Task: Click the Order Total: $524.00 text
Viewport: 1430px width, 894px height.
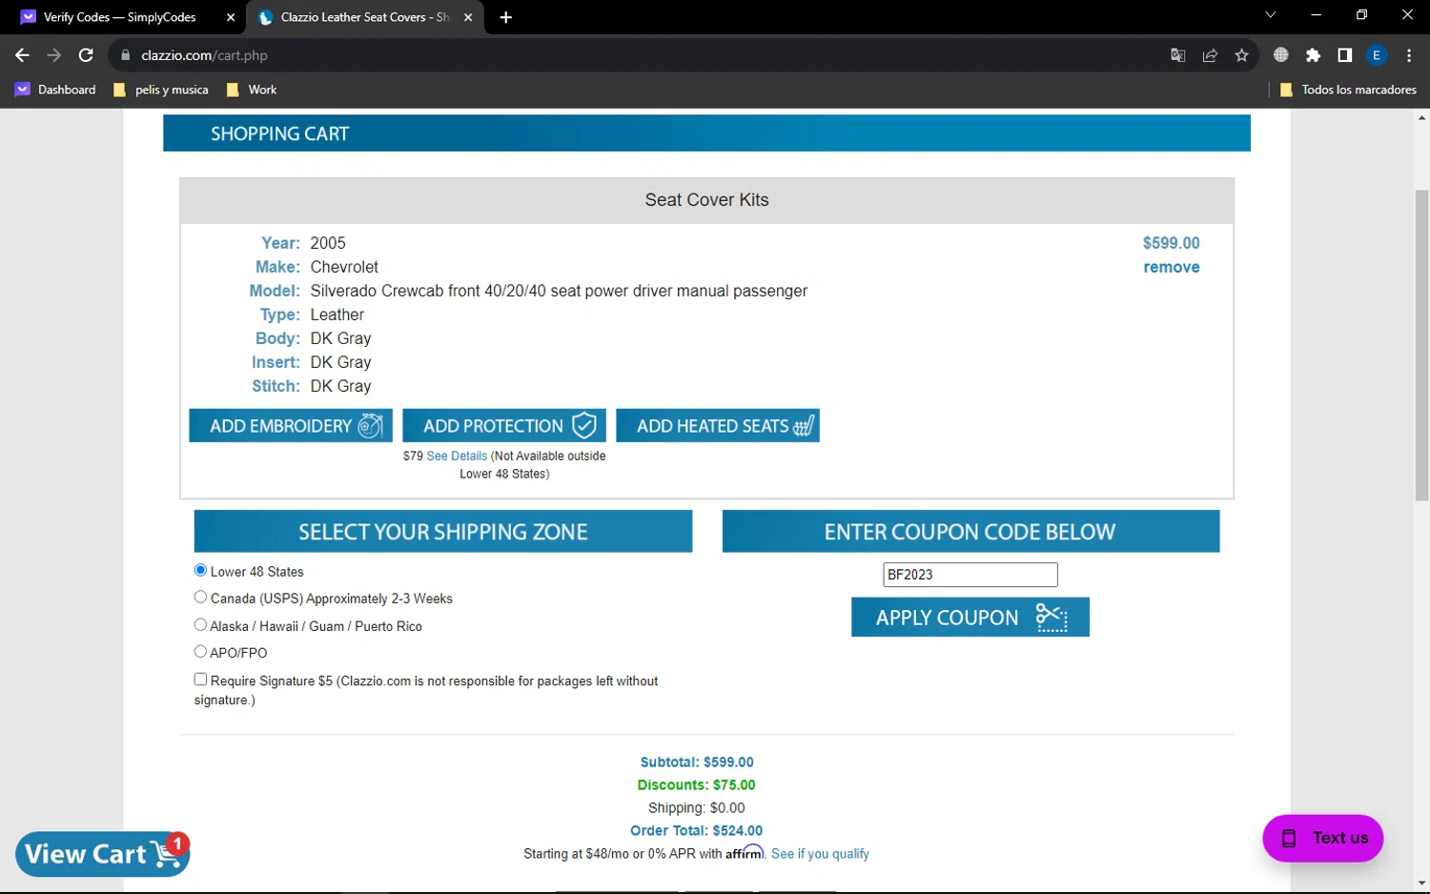Action: tap(697, 831)
